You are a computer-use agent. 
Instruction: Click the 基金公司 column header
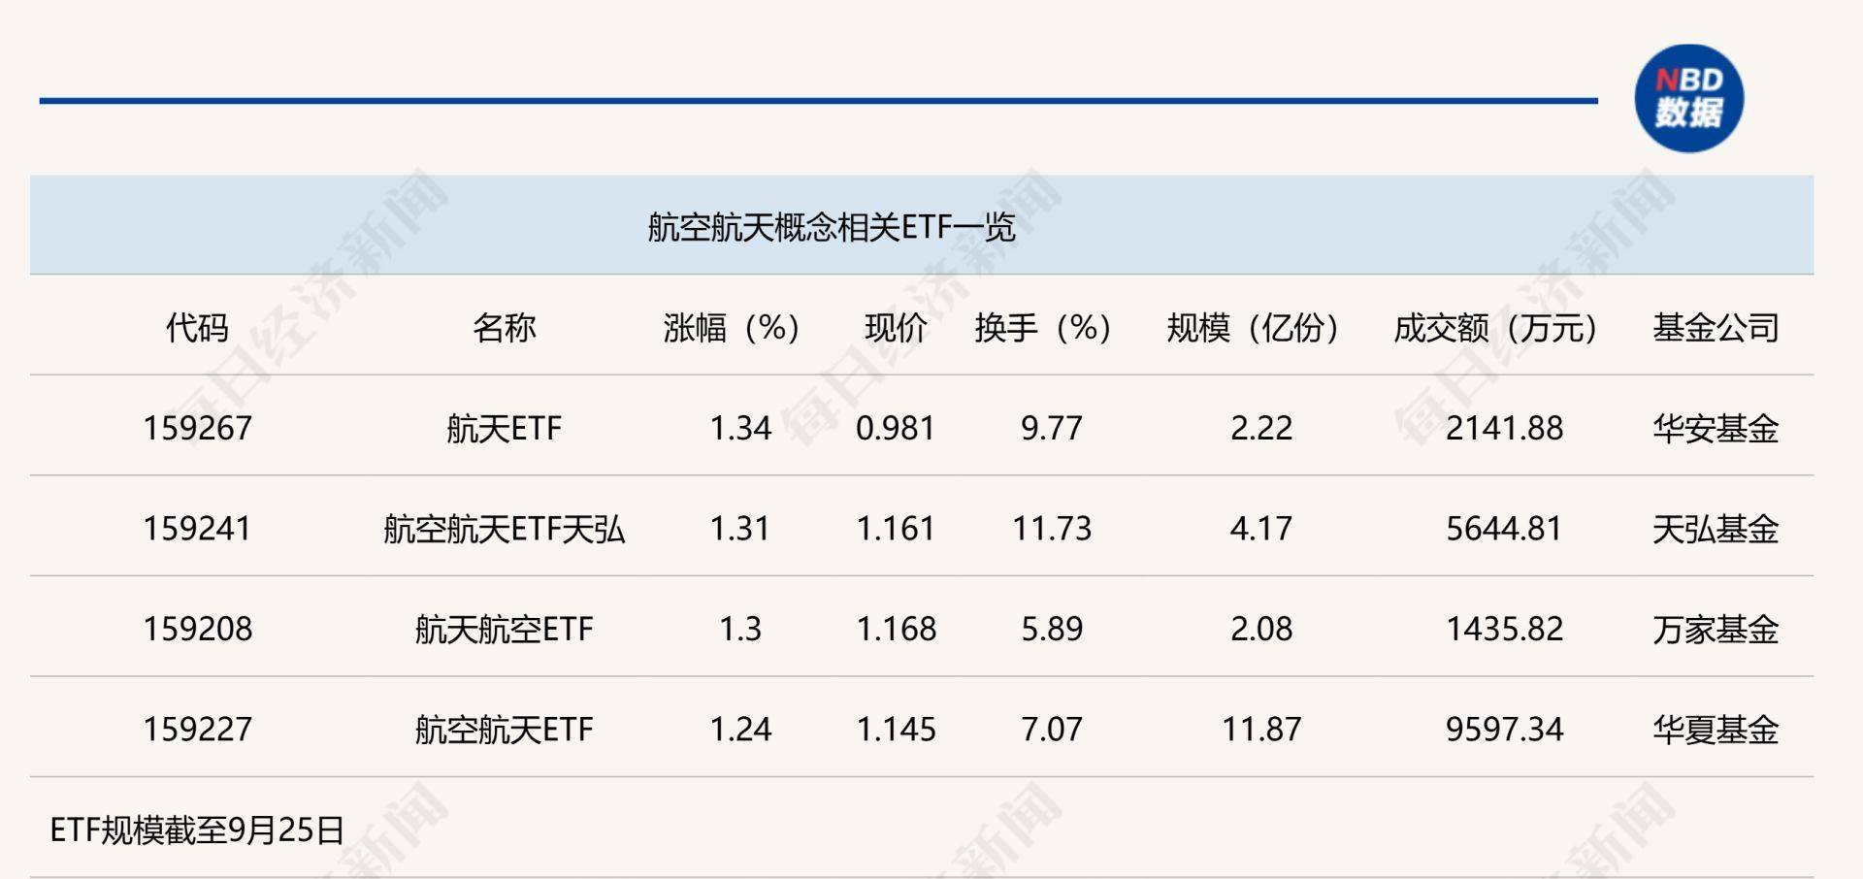pos(1716,328)
